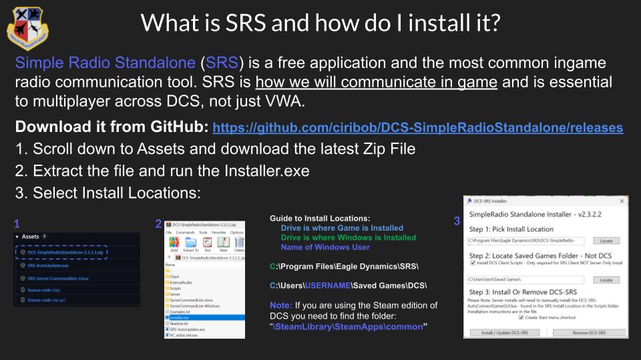The width and height of the screenshot is (641, 360).
Task: Open the Favorites menu in archive window
Action: coord(219,232)
